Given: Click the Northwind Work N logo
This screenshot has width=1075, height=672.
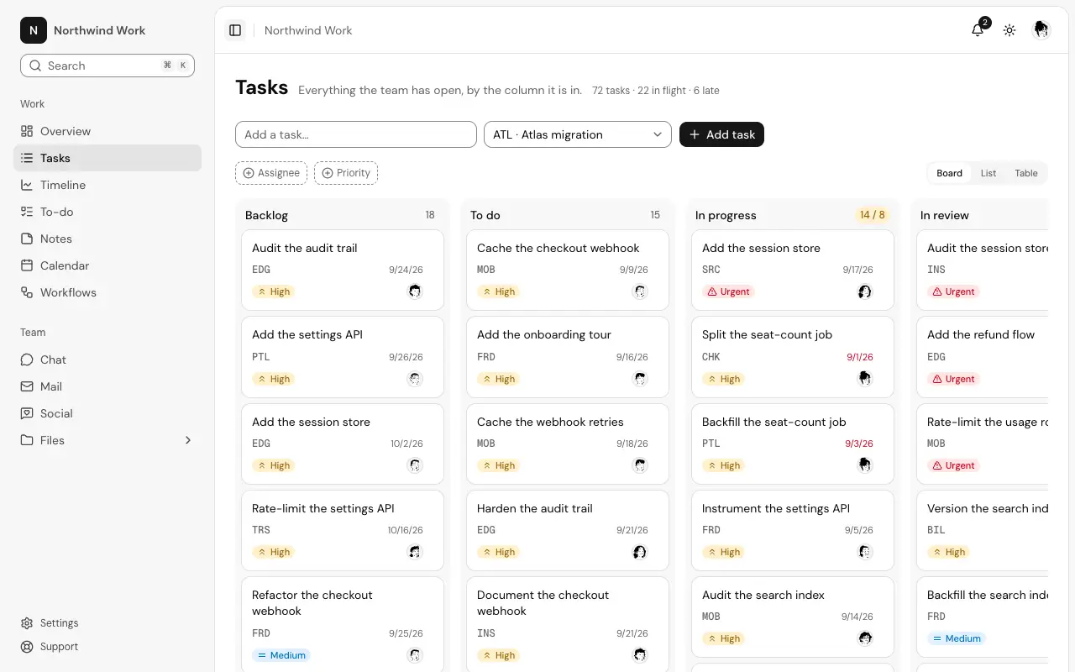Looking at the screenshot, I should pyautogui.click(x=34, y=30).
